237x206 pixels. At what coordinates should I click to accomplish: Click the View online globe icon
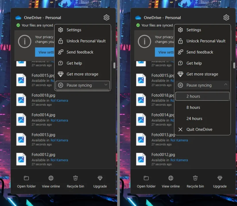(51, 178)
